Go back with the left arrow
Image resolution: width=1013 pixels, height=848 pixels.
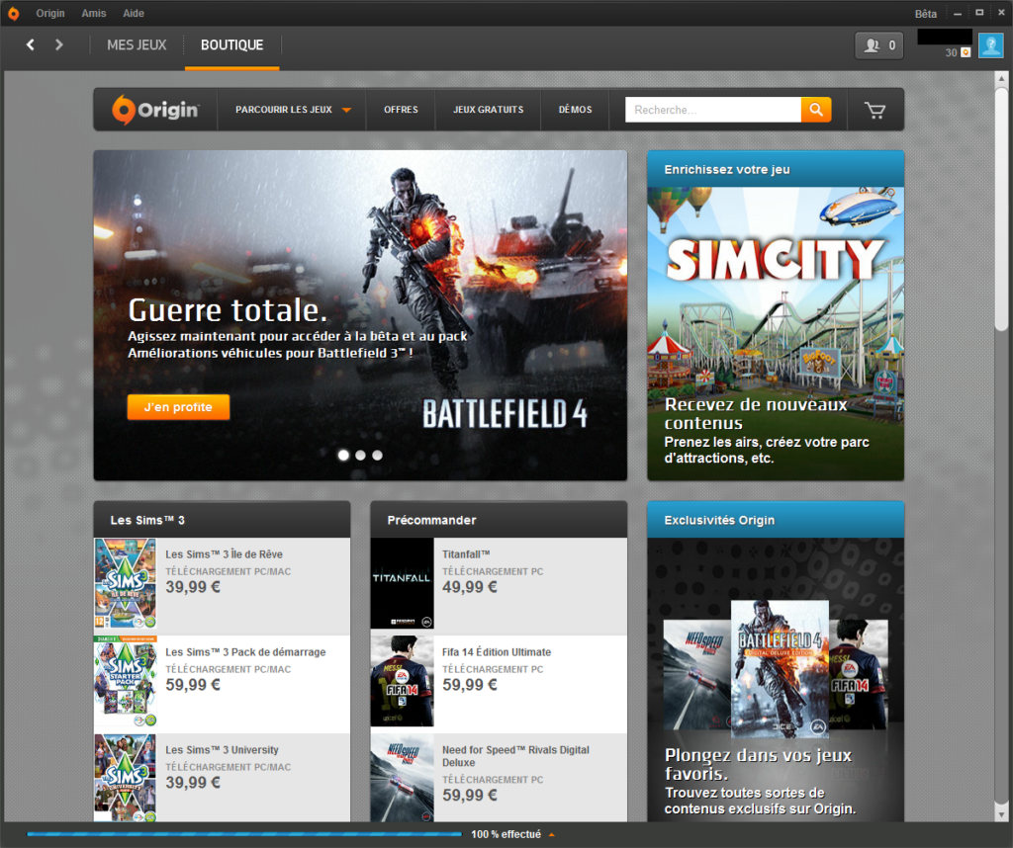point(31,44)
